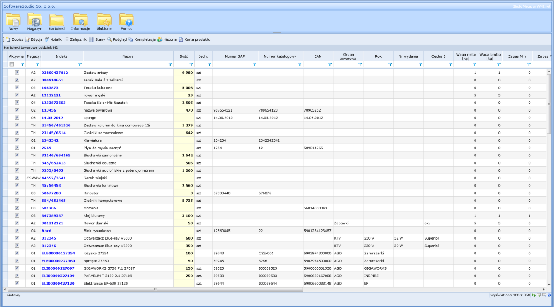
Task: Open the Nr wydania column filter dropdown
Action: tap(420, 64)
